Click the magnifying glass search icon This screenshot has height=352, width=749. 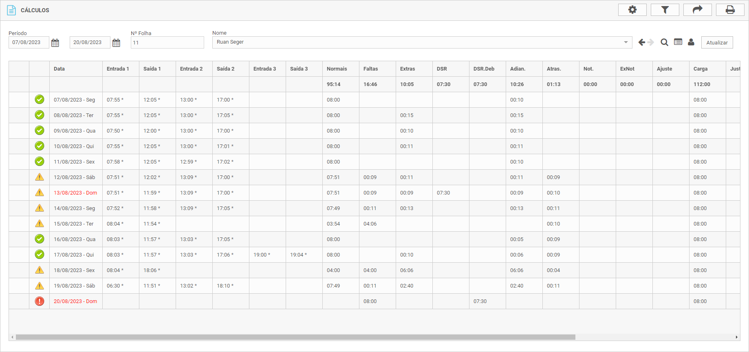pos(664,42)
